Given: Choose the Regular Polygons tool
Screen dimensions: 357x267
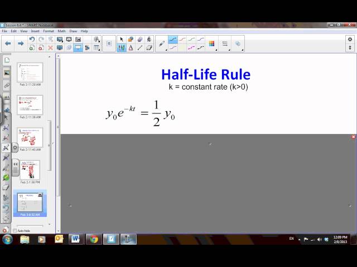Looking at the screenshot, I should [x=140, y=39].
